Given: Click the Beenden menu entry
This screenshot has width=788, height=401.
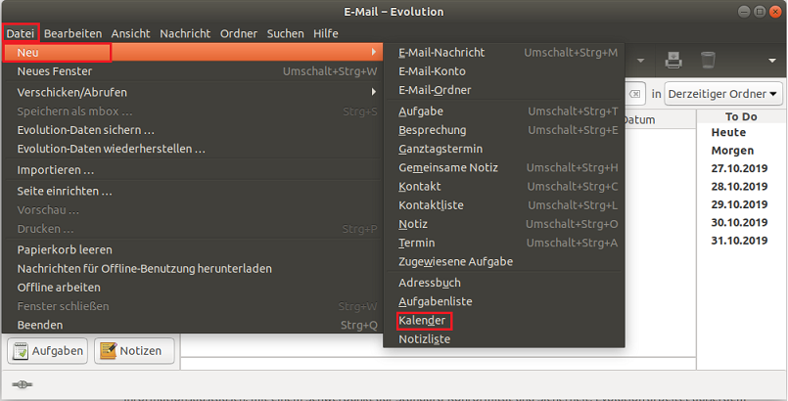Looking at the screenshot, I should coord(40,325).
